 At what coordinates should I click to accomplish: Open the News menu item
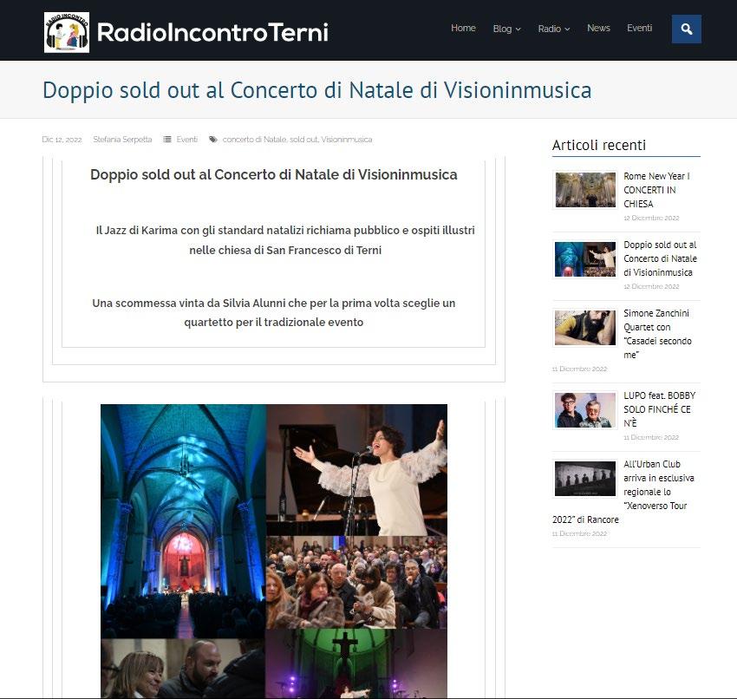598,29
